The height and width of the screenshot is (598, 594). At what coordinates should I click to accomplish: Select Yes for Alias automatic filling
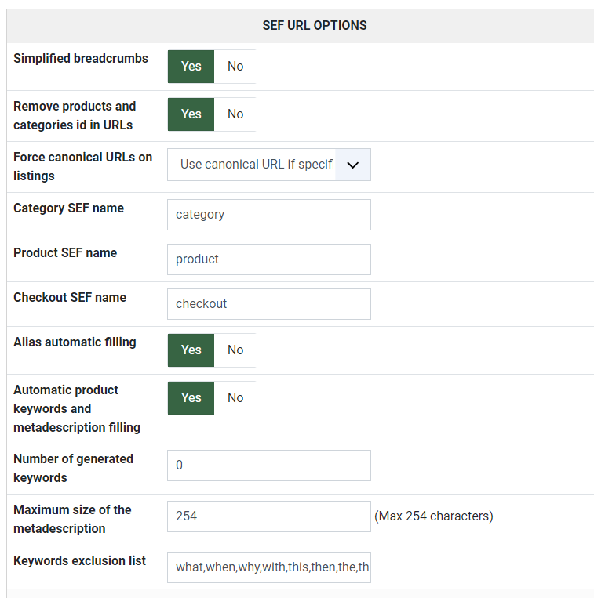click(191, 350)
